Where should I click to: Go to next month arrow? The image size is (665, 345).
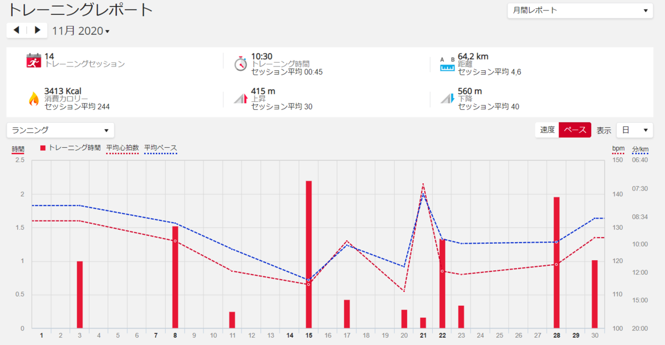pos(37,30)
